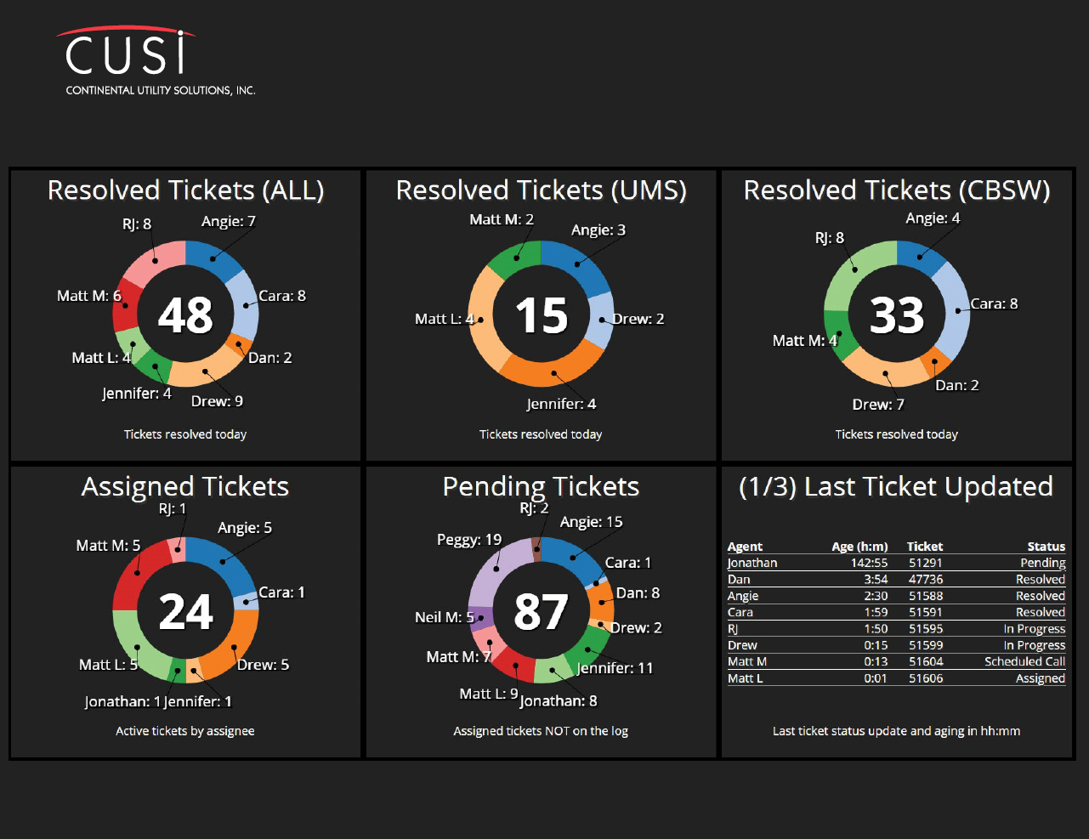The height and width of the screenshot is (839, 1089).
Task: Open ticket 51291 from Jonathan's row
Action: (924, 563)
